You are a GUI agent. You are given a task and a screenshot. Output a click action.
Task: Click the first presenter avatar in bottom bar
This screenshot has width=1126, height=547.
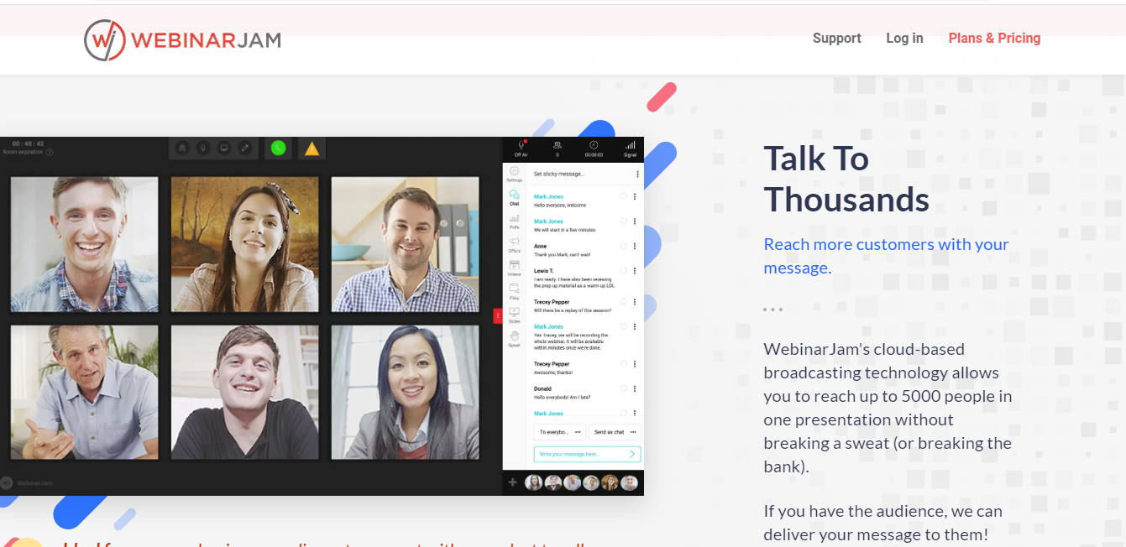533,482
